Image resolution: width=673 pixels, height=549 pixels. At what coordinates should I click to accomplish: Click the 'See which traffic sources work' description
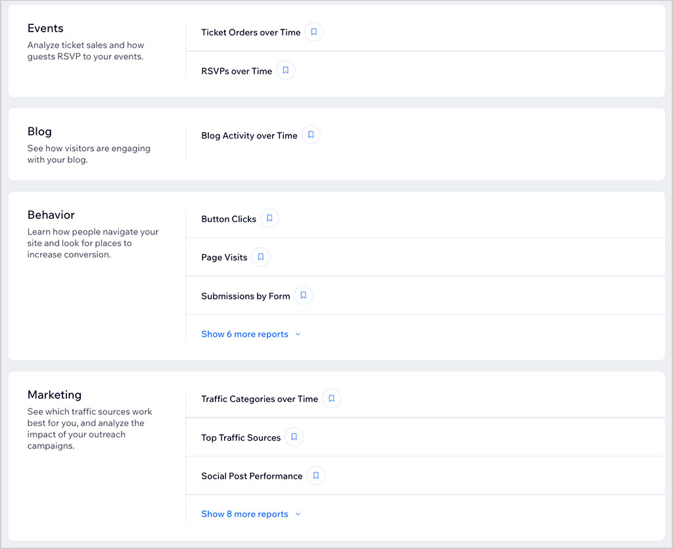click(89, 428)
